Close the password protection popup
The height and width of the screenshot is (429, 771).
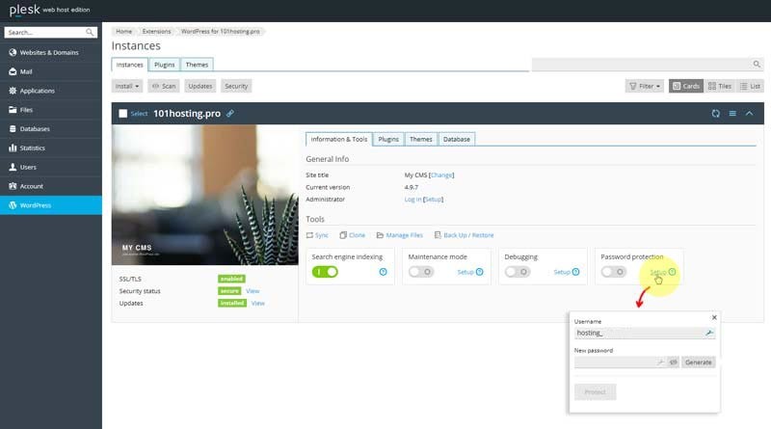tap(714, 318)
